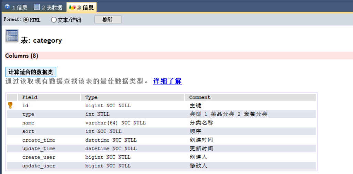The height and width of the screenshot is (174, 353).
Task: Click the Comment column header
Action: 251,97
